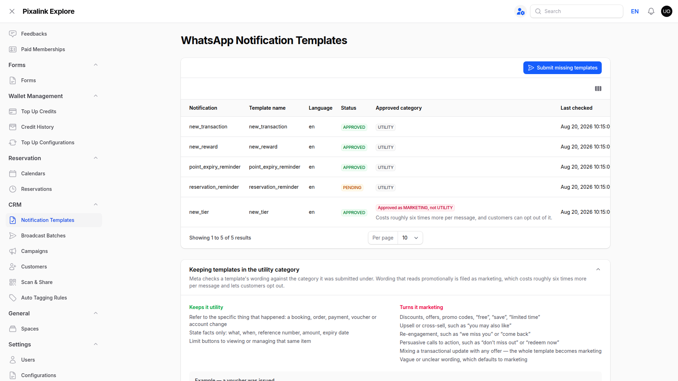Collapse the Settings sidebar group

tap(96, 344)
